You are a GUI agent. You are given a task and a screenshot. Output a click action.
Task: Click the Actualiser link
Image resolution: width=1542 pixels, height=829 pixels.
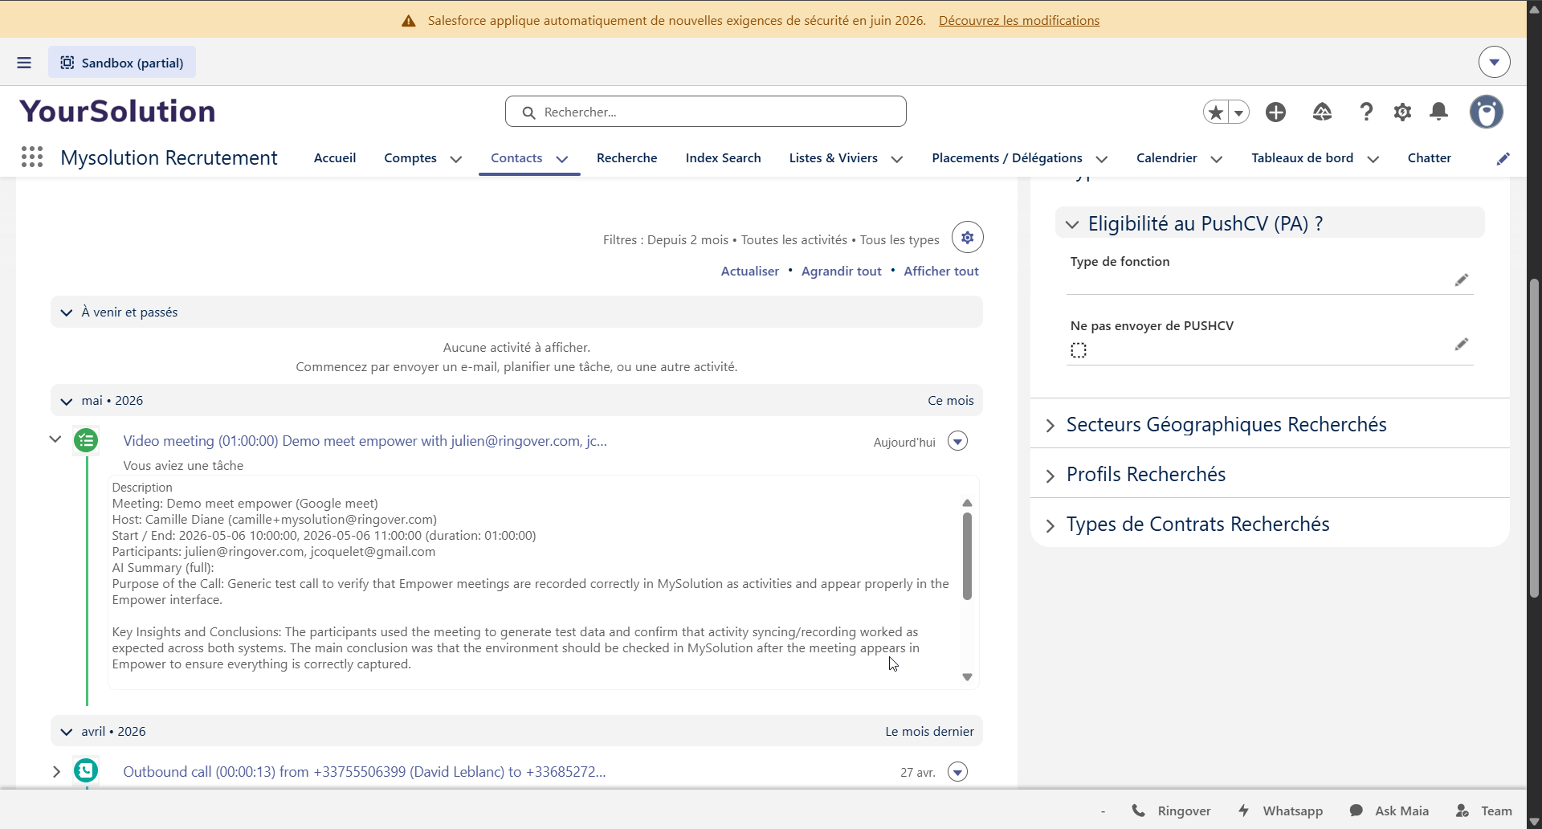coord(749,271)
